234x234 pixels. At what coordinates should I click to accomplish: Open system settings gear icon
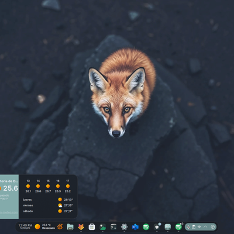point(124,227)
